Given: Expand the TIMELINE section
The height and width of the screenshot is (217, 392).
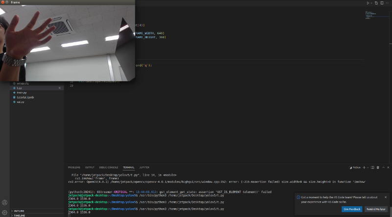Looking at the screenshot, I should 37,215.
